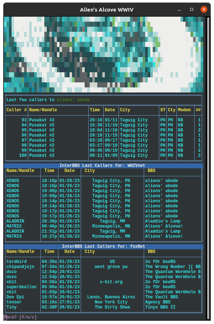This screenshot has height=324, width=214.
Task: Click the Caller # column header
Action: pyautogui.click(x=17, y=110)
